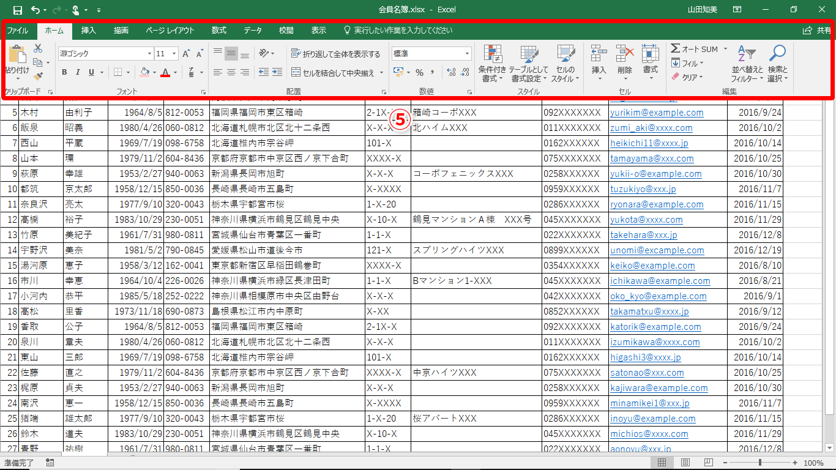The width and height of the screenshot is (836, 470).
Task: Insert cells with the 挿入 icon
Action: 599,63
